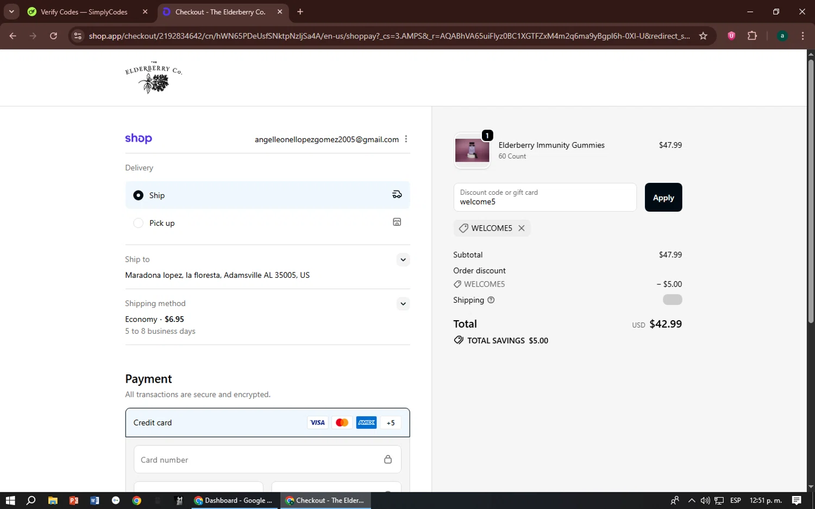Open the volume control in system tray
Screen dimensions: 815x509
[705, 500]
